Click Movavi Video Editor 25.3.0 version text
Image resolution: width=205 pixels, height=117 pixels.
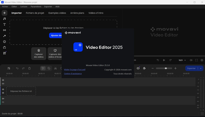point(98,65)
